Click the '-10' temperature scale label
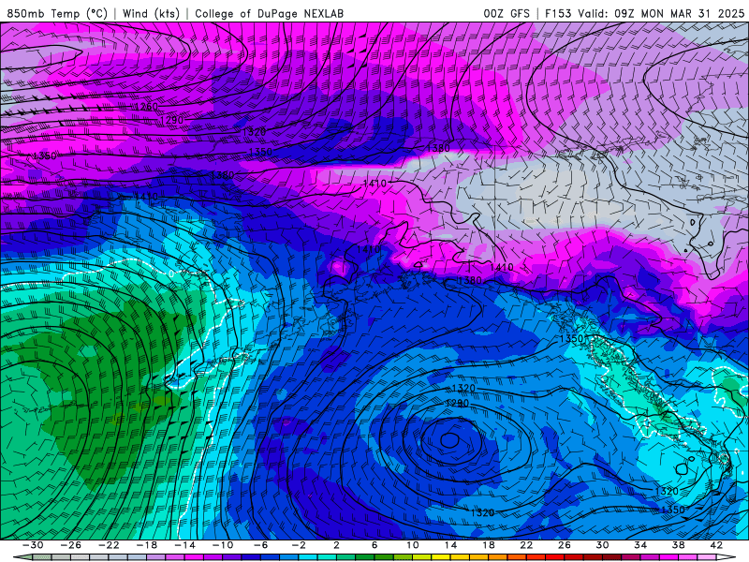This screenshot has height=562, width=749. [223, 545]
